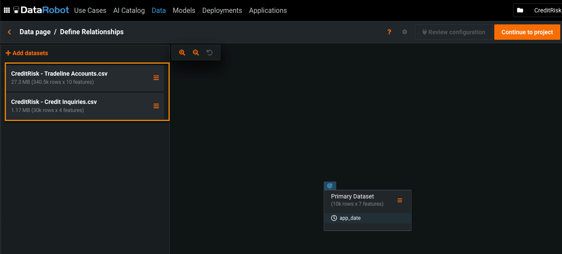This screenshot has height=254, width=562.
Task: Open the settings gear icon
Action: tap(405, 32)
